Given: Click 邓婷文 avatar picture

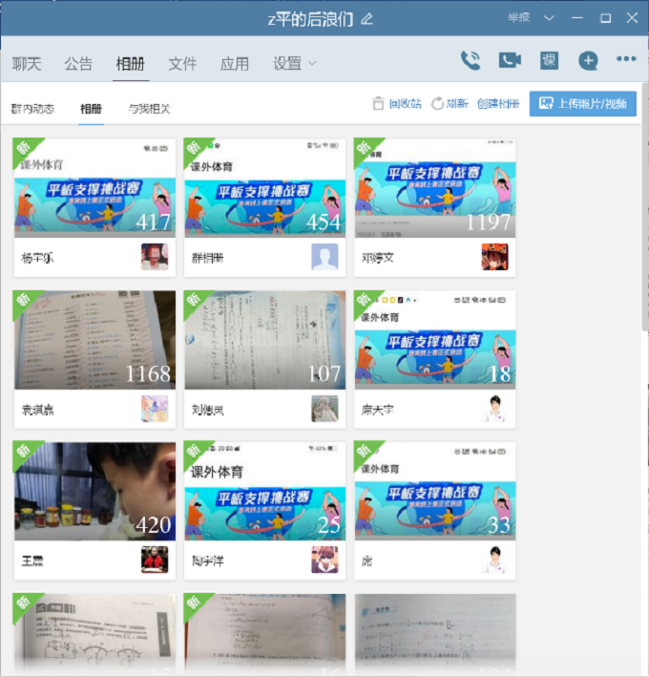Looking at the screenshot, I should pyautogui.click(x=494, y=257).
